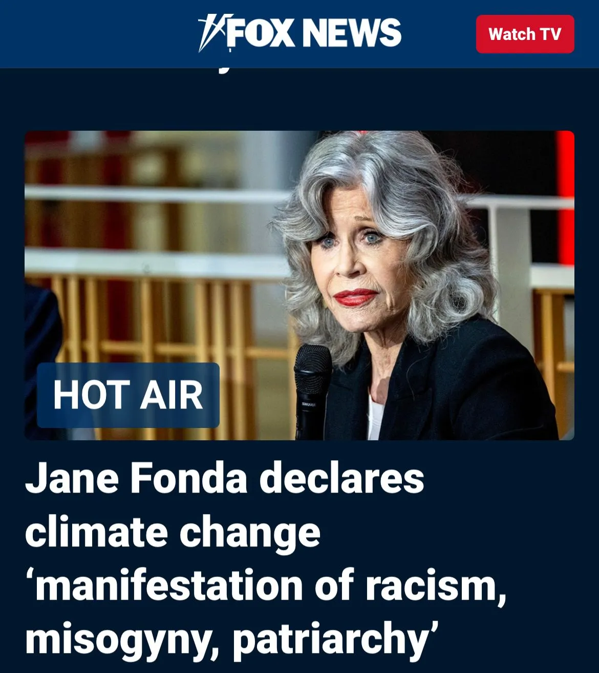Tap the 'manifestation of racism' headline text
The height and width of the screenshot is (673, 599).
[x=266, y=585]
